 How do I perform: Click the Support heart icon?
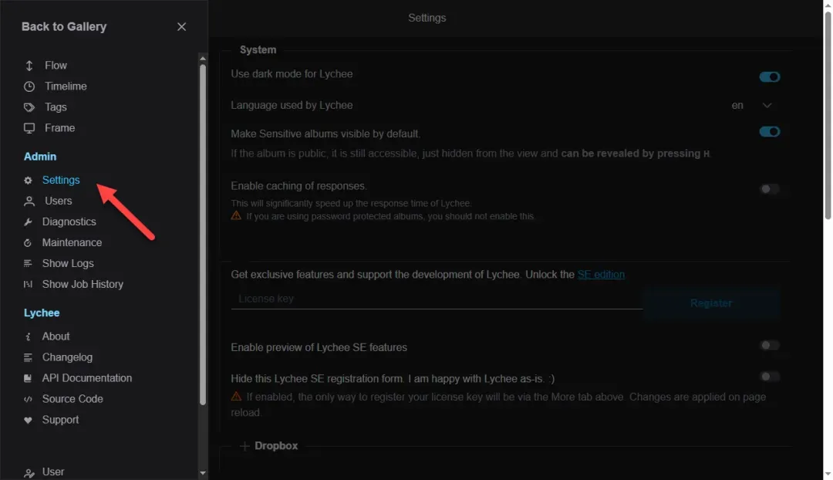[29, 420]
